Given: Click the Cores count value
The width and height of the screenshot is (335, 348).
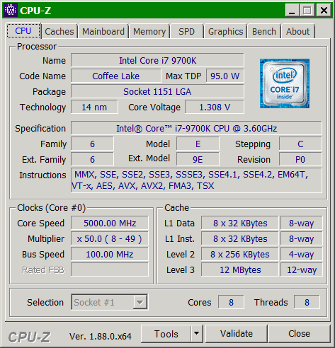Looking at the screenshot, I should (x=231, y=302).
